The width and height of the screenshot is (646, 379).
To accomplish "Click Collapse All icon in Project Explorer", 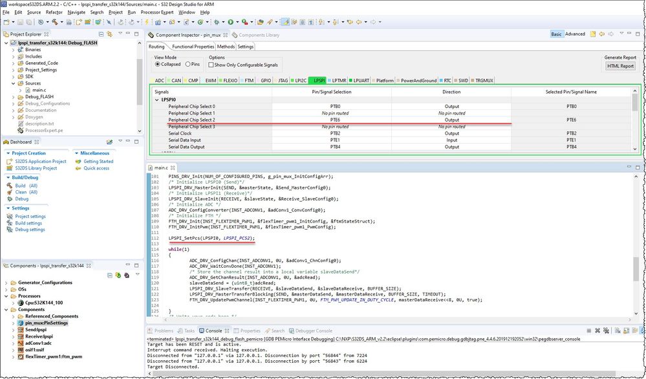I will [101, 34].
